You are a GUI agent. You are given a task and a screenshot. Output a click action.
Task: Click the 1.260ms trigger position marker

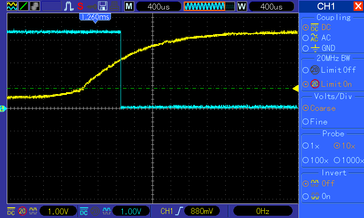click(x=95, y=18)
